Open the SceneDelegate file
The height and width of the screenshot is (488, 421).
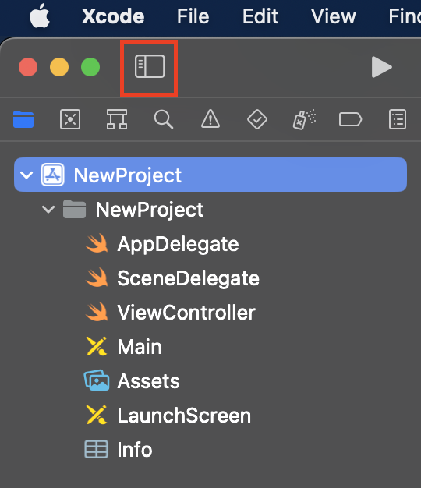[x=188, y=278]
